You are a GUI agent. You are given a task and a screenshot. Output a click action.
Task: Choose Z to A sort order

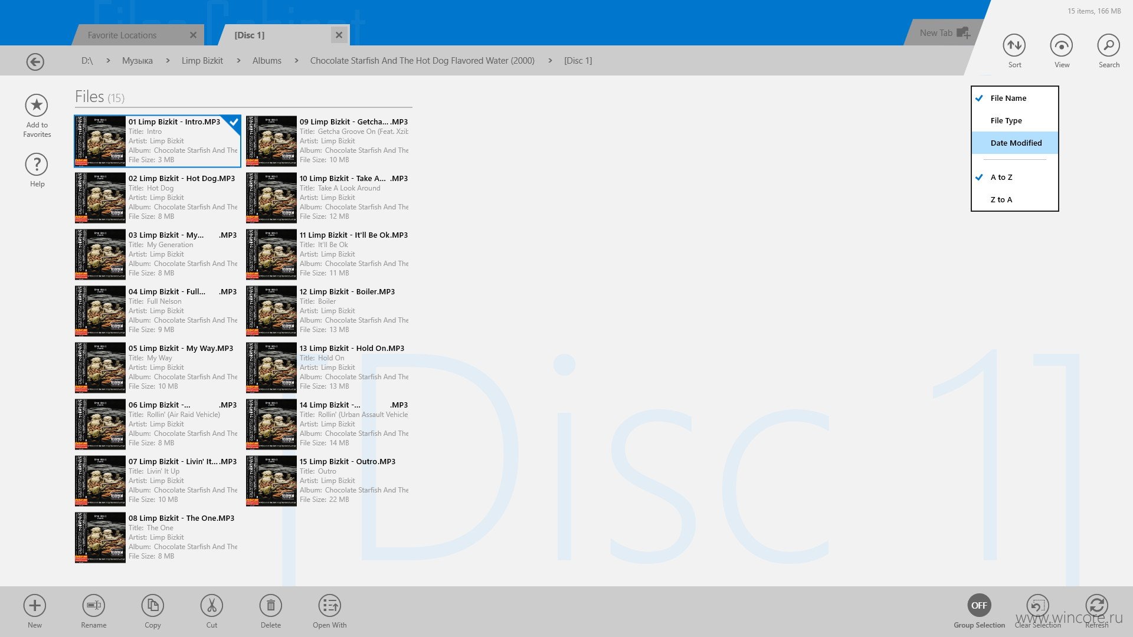click(x=1015, y=199)
